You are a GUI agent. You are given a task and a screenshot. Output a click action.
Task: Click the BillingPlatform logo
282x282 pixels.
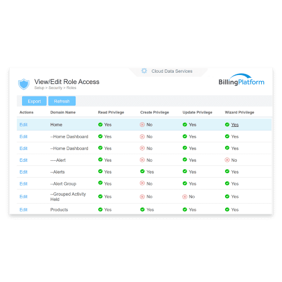coord(241,80)
